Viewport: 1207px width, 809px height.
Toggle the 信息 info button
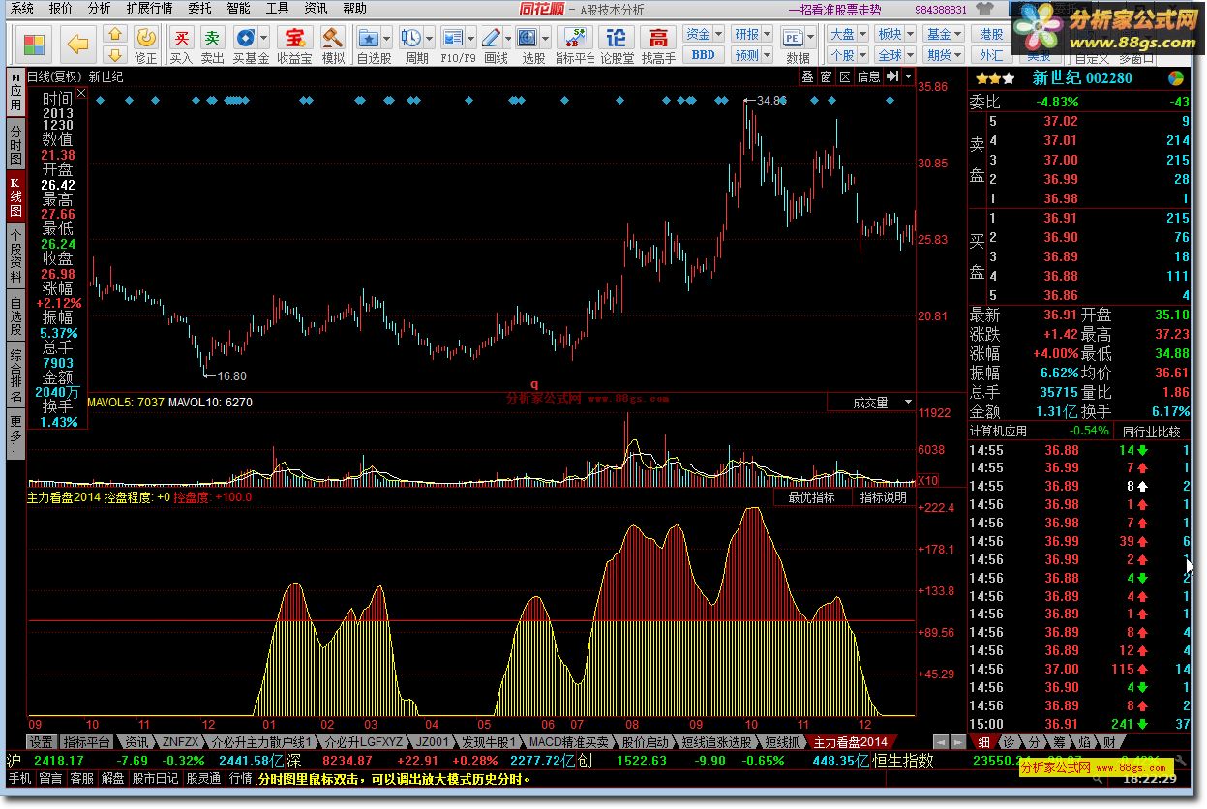pos(868,76)
